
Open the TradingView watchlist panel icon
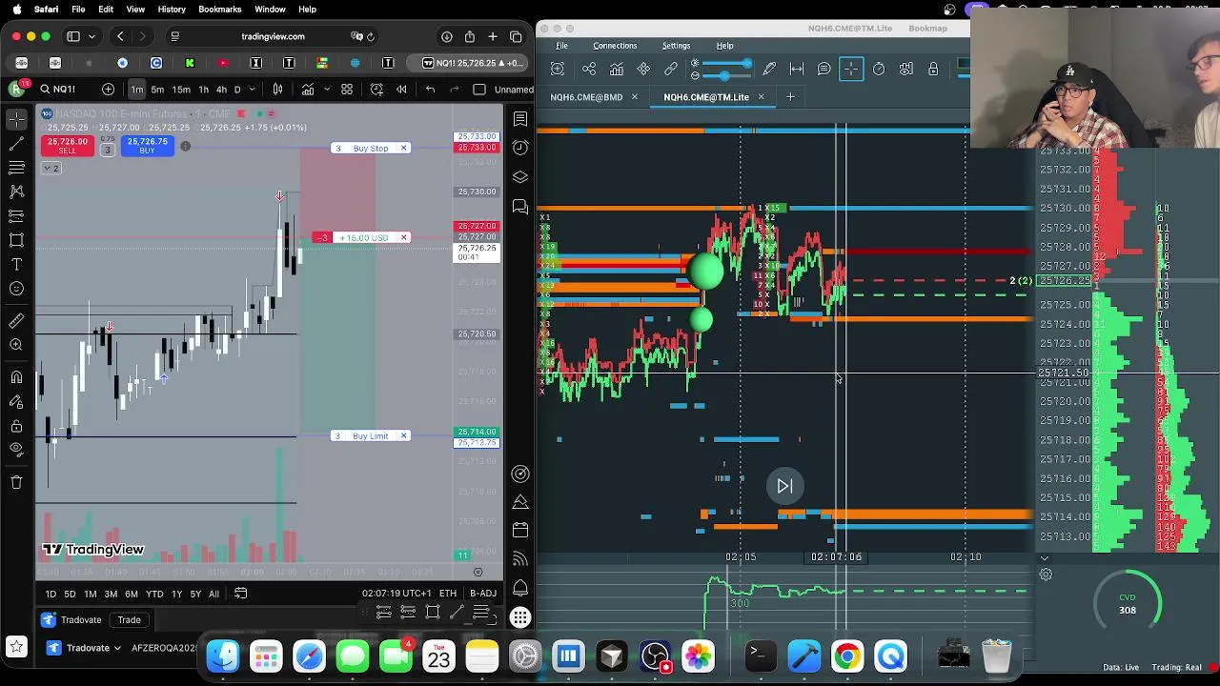(x=520, y=119)
